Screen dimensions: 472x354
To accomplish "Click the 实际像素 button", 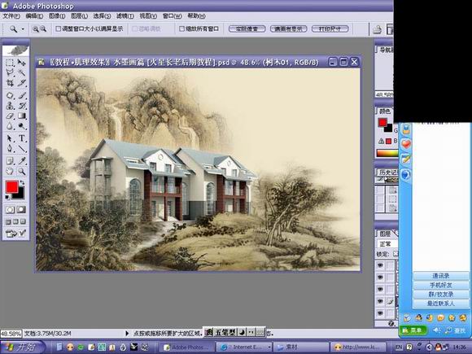I will point(247,29).
